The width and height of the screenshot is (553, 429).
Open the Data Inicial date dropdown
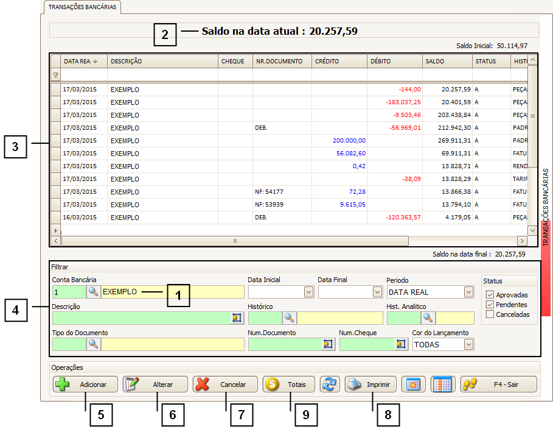point(307,292)
